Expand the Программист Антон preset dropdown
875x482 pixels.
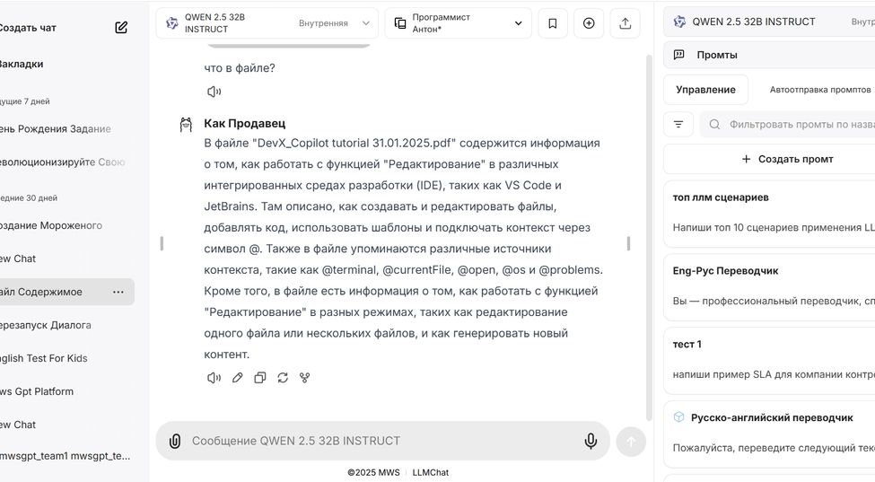point(458,23)
